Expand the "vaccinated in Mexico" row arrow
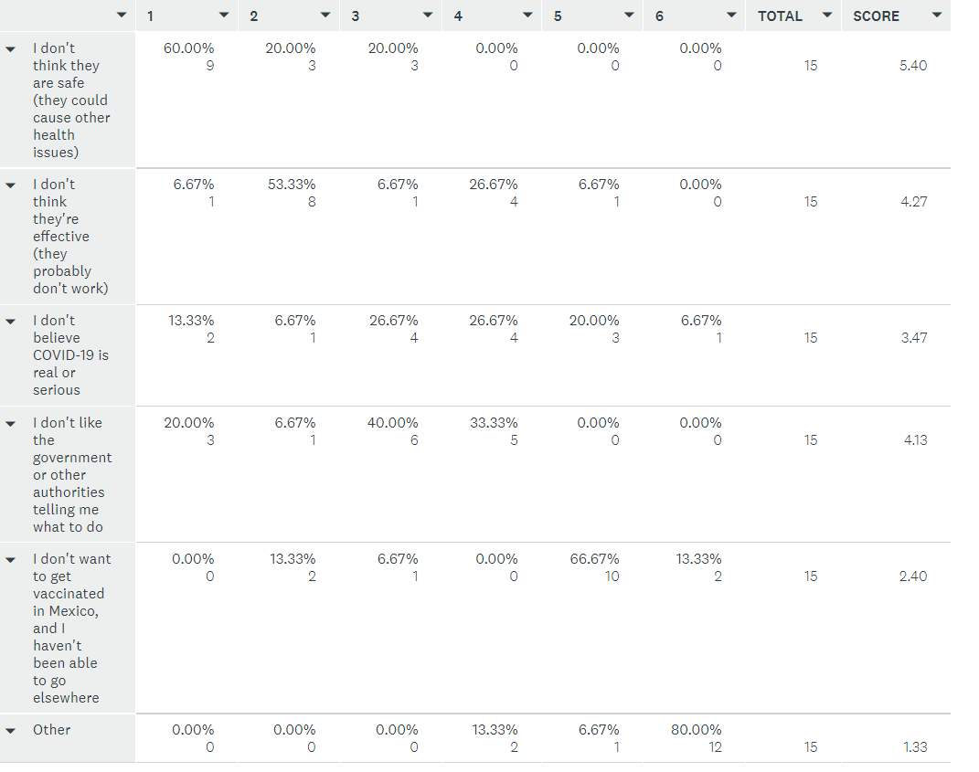The image size is (979, 772). 11,560
